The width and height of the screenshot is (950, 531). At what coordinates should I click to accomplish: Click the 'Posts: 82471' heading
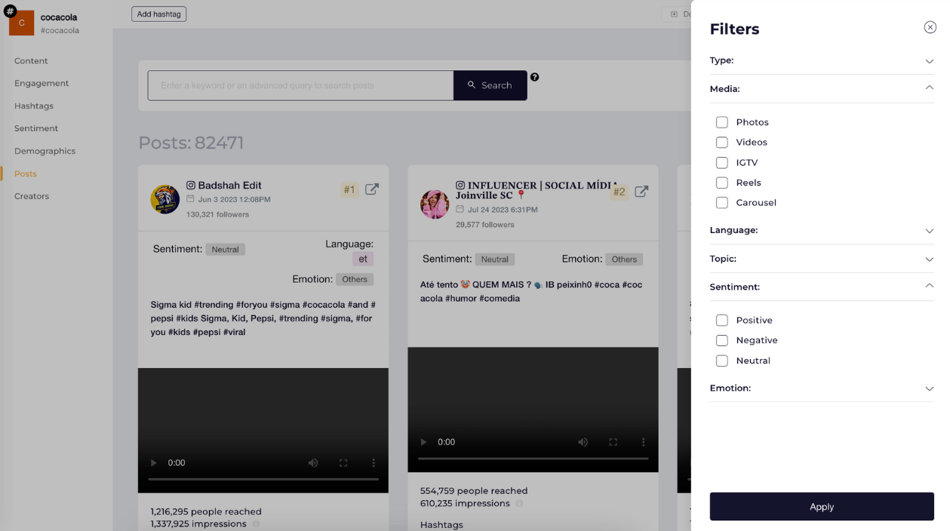pyautogui.click(x=191, y=143)
